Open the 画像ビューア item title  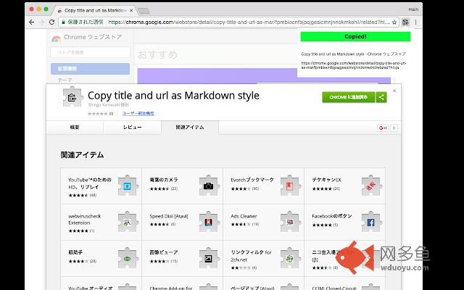(164, 253)
